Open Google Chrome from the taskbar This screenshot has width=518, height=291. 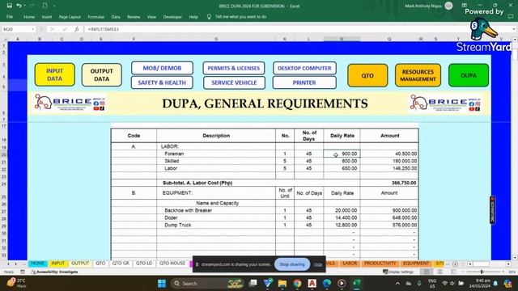click(297, 284)
